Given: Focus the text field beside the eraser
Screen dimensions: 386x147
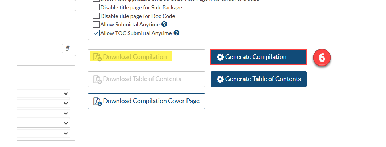Looking at the screenshot, I should tap(40, 48).
